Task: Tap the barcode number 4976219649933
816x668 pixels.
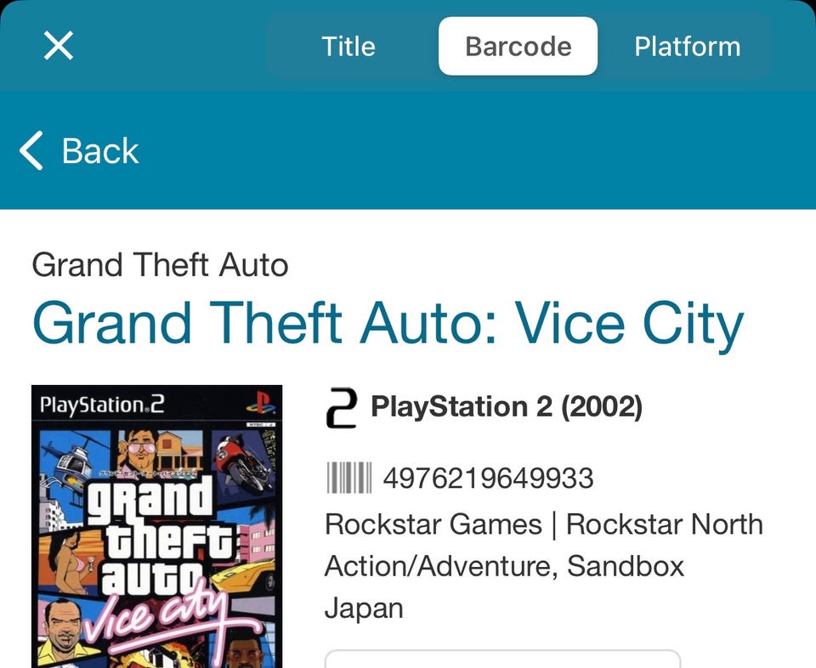Action: (488, 478)
